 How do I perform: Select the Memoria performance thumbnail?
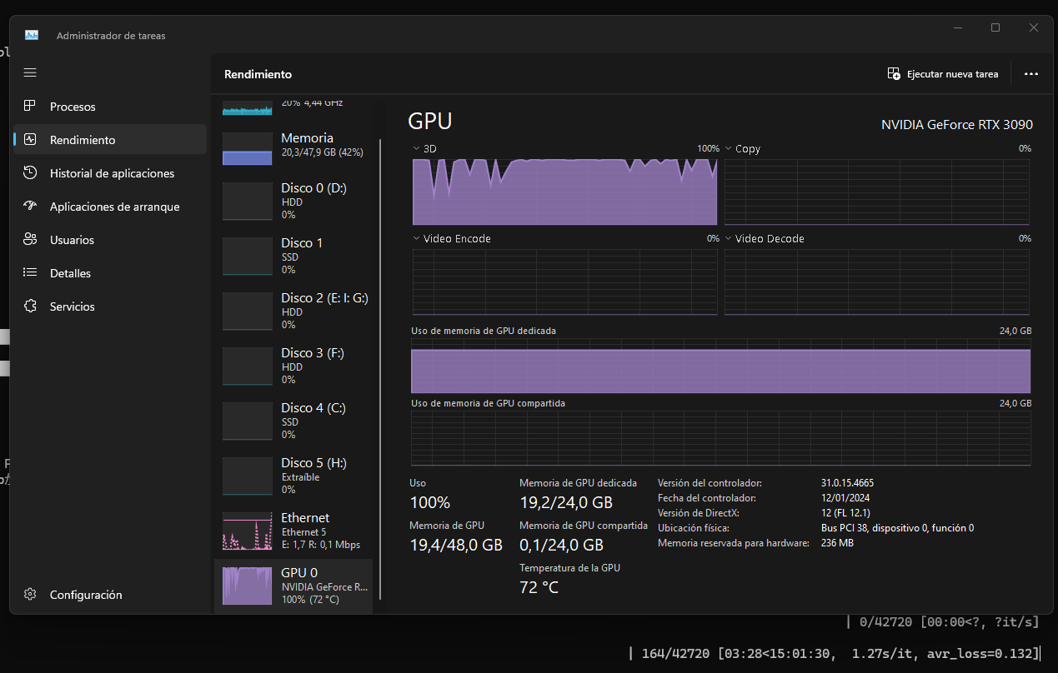tap(248, 148)
